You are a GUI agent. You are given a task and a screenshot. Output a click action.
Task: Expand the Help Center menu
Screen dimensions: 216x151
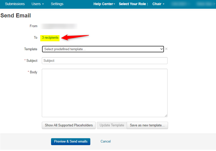(x=104, y=4)
